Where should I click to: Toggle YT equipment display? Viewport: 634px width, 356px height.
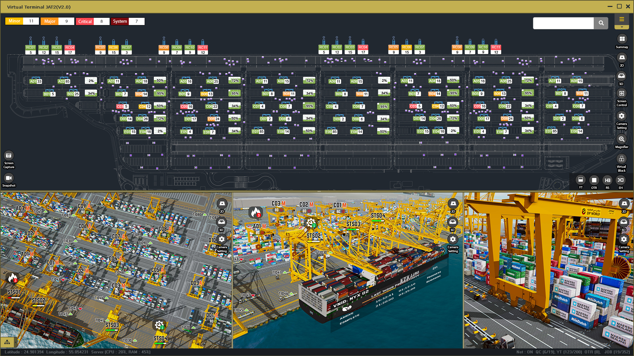[581, 180]
